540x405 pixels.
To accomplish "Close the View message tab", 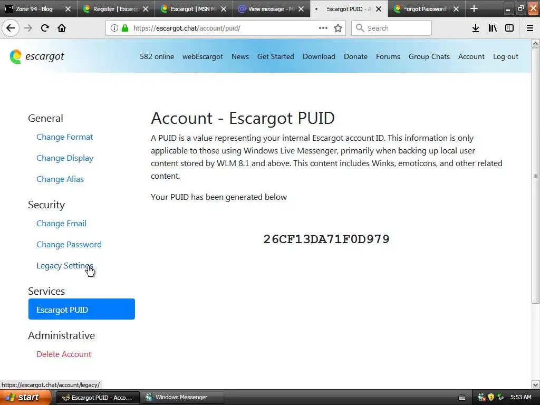I will pos(301,9).
